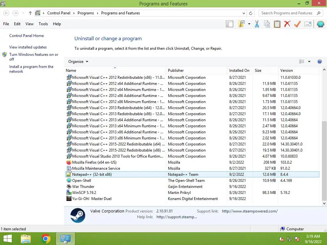Expand the arrow after Control Panel breadcrumb
This screenshot has width=327, height=245.
pos(74,13)
